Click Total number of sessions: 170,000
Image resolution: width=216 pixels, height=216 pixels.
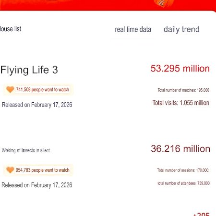183,170
